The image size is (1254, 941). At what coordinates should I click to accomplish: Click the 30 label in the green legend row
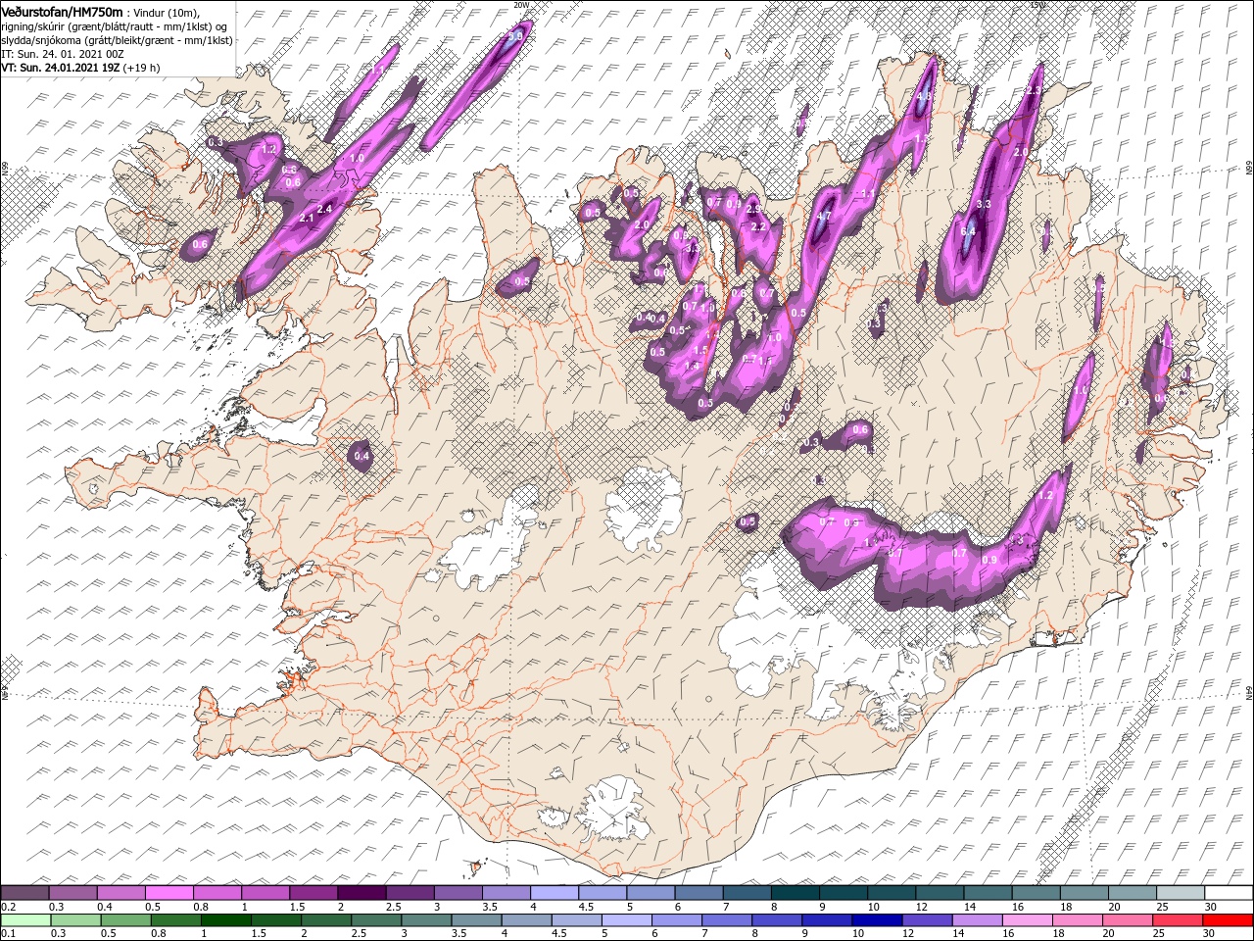(1209, 934)
